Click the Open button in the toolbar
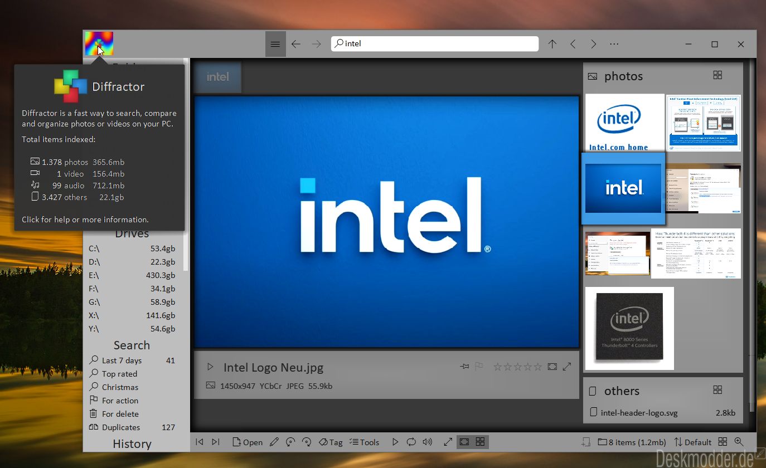Image resolution: width=766 pixels, height=468 pixels. pyautogui.click(x=247, y=442)
